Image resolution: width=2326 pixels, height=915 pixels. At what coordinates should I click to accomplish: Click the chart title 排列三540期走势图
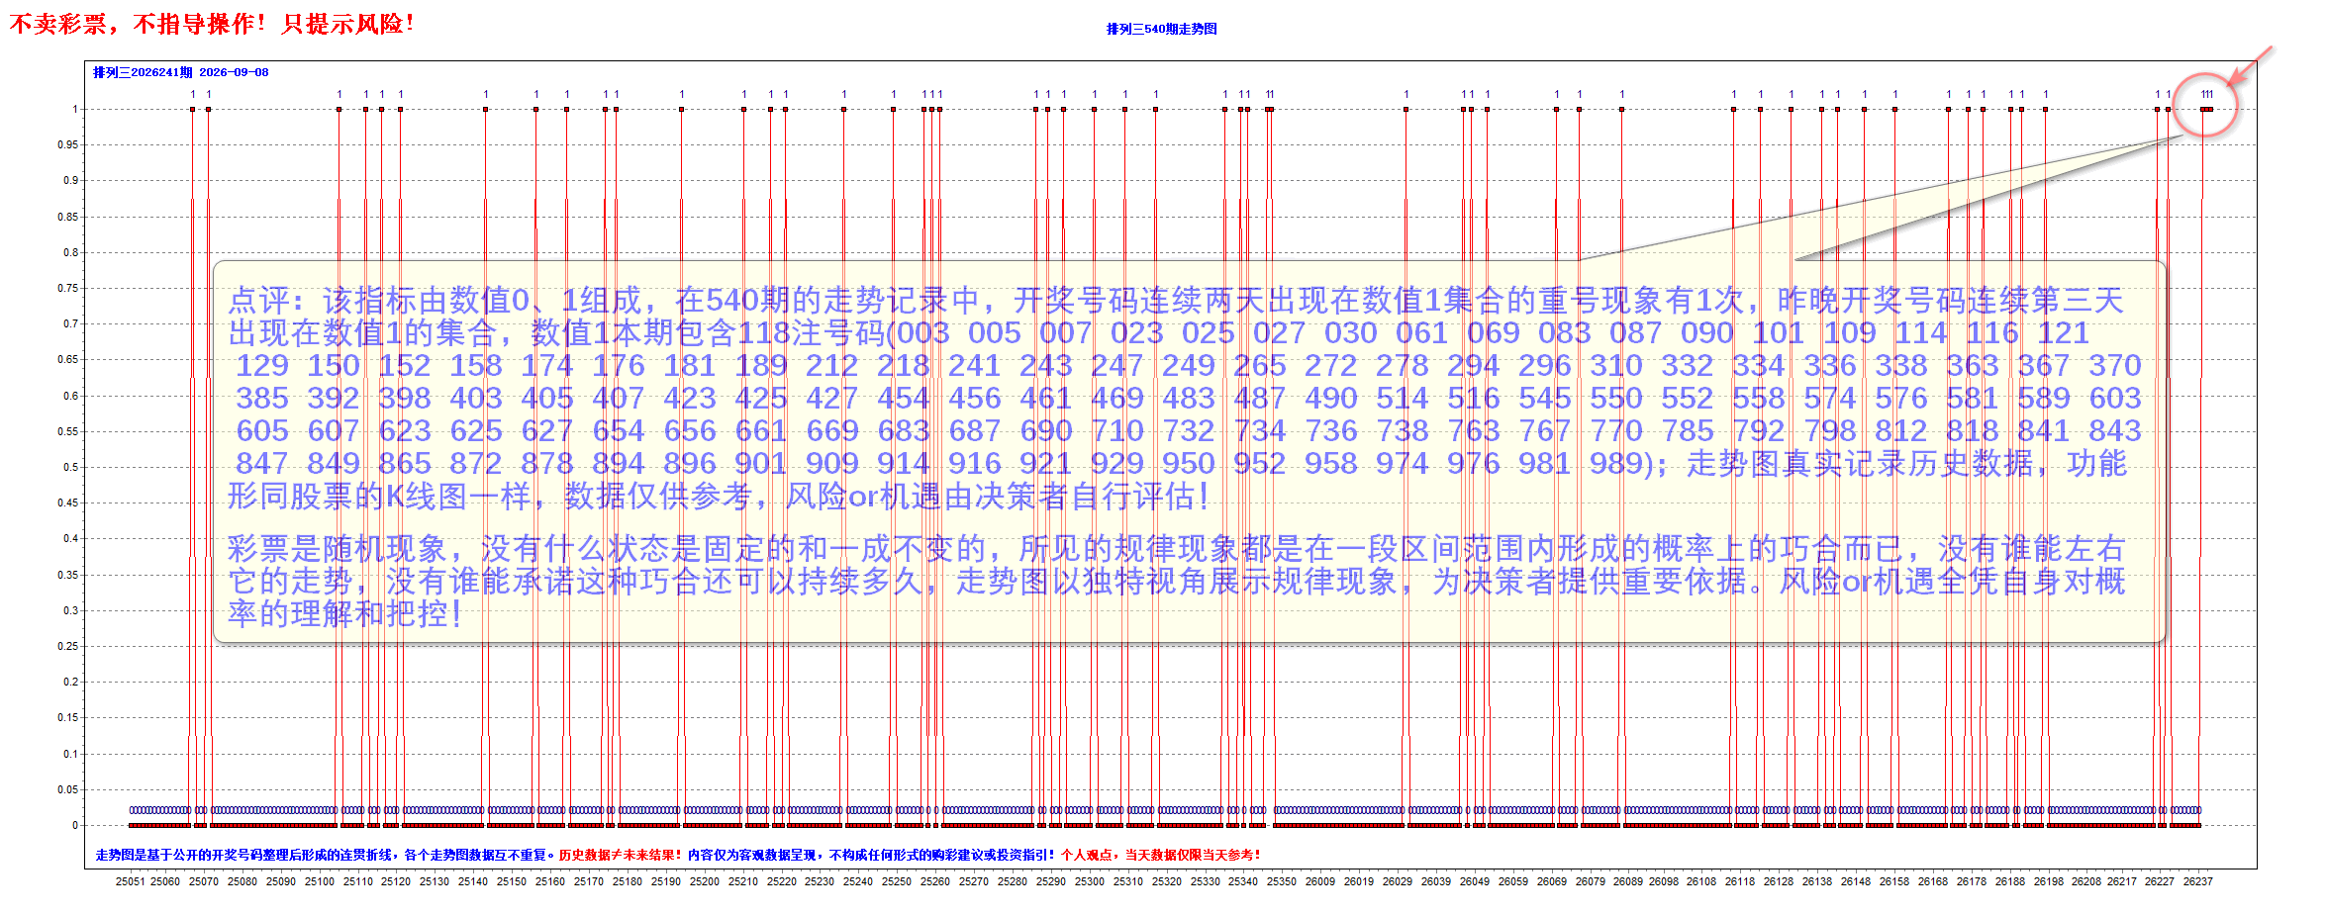[1161, 29]
